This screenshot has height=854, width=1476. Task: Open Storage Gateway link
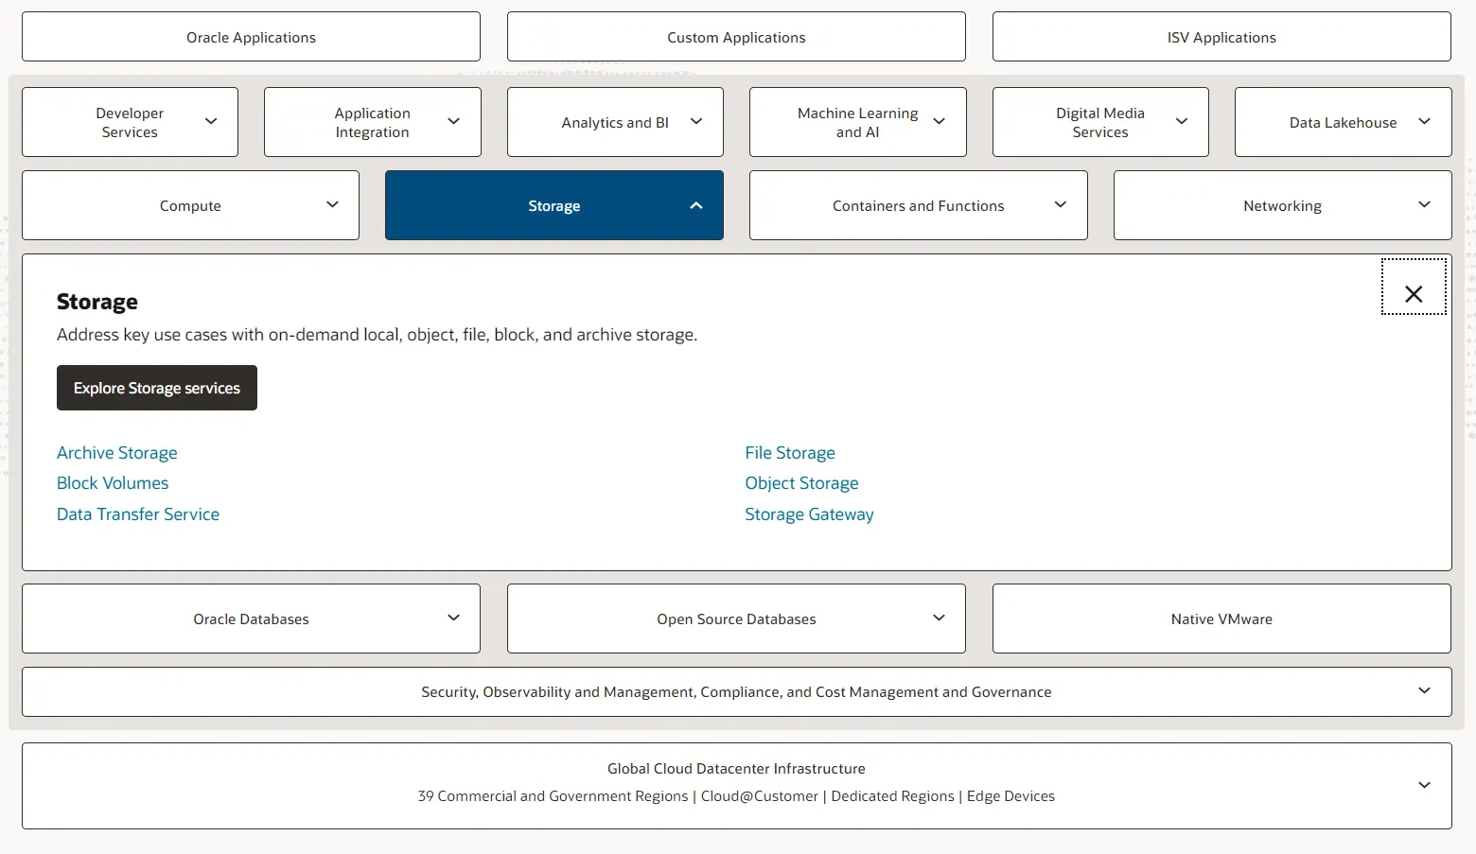tap(809, 514)
